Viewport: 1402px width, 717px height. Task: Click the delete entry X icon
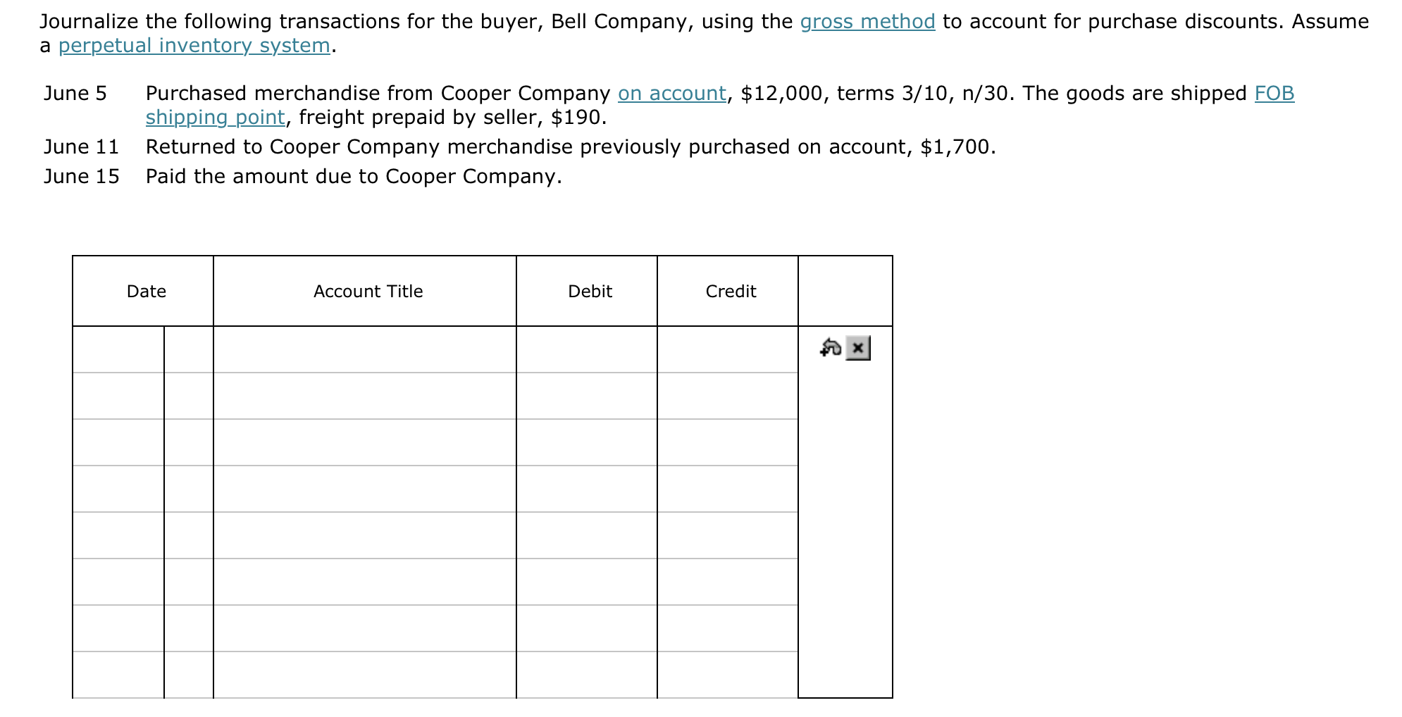[x=857, y=348]
